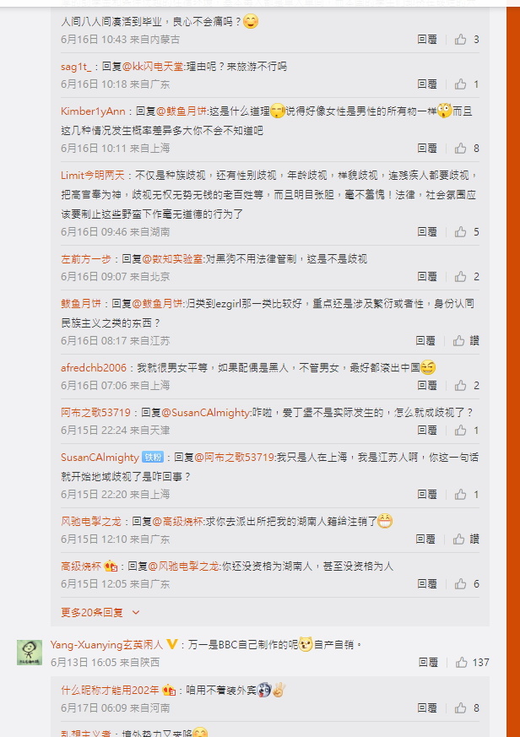
Task: Open @SusanCAlmighty mention in 阿布之歌's reply
Action: pos(205,413)
